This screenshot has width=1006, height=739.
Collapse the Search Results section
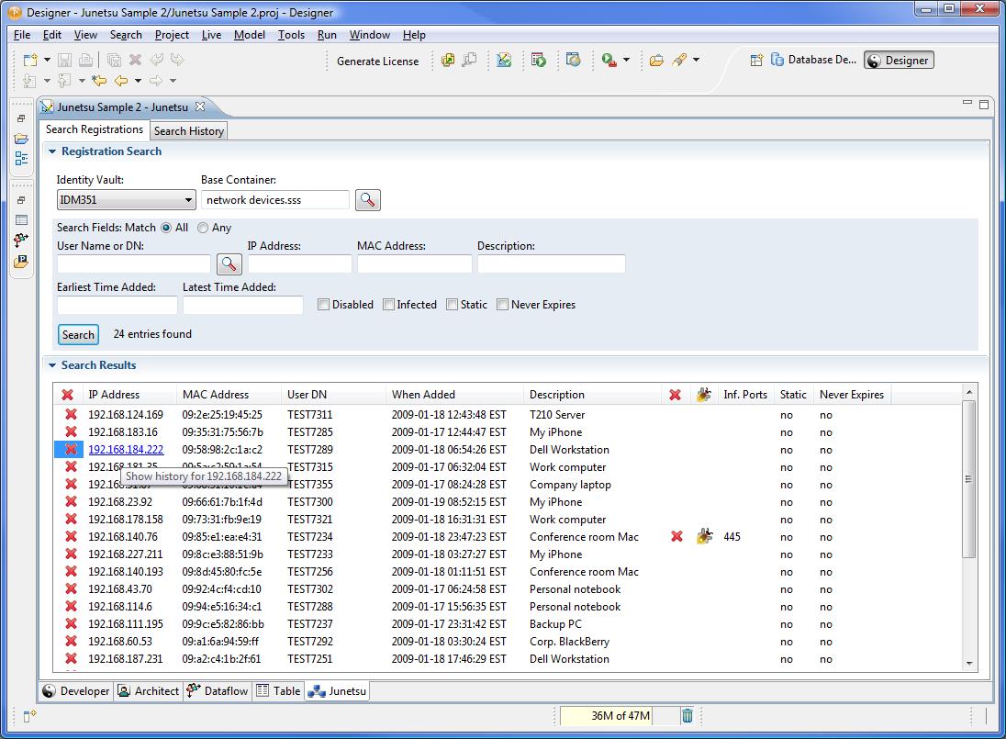click(52, 365)
